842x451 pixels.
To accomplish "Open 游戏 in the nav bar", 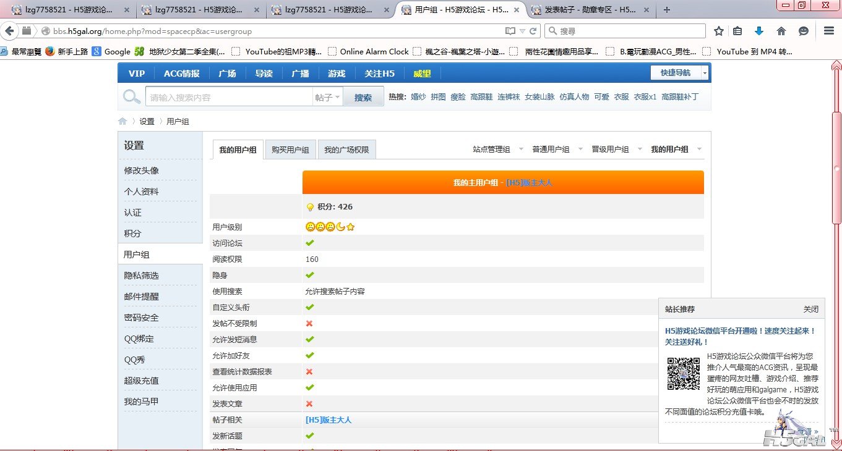I will point(337,74).
